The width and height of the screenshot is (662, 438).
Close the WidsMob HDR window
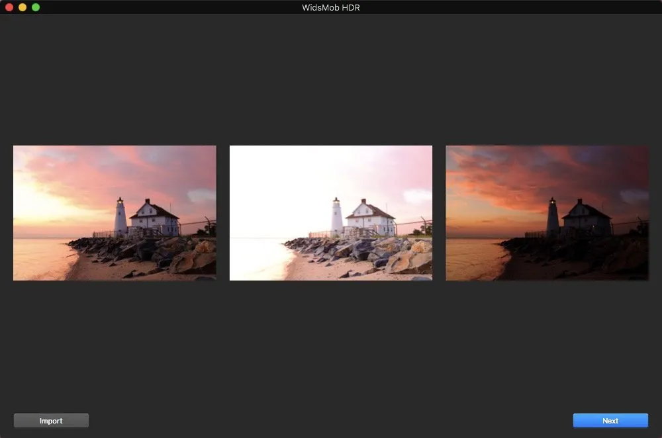[9, 7]
